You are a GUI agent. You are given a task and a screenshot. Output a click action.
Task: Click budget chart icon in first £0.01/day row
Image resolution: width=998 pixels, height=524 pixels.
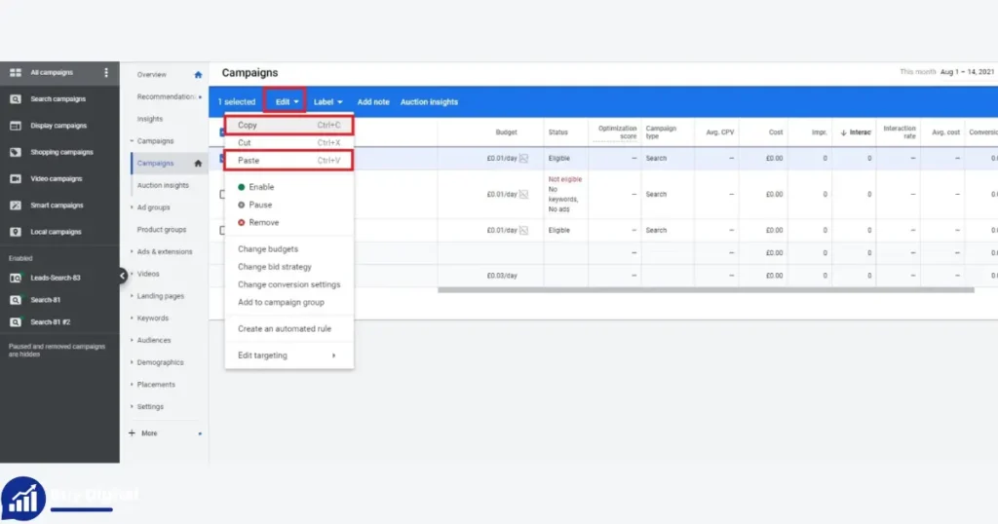[x=523, y=159]
